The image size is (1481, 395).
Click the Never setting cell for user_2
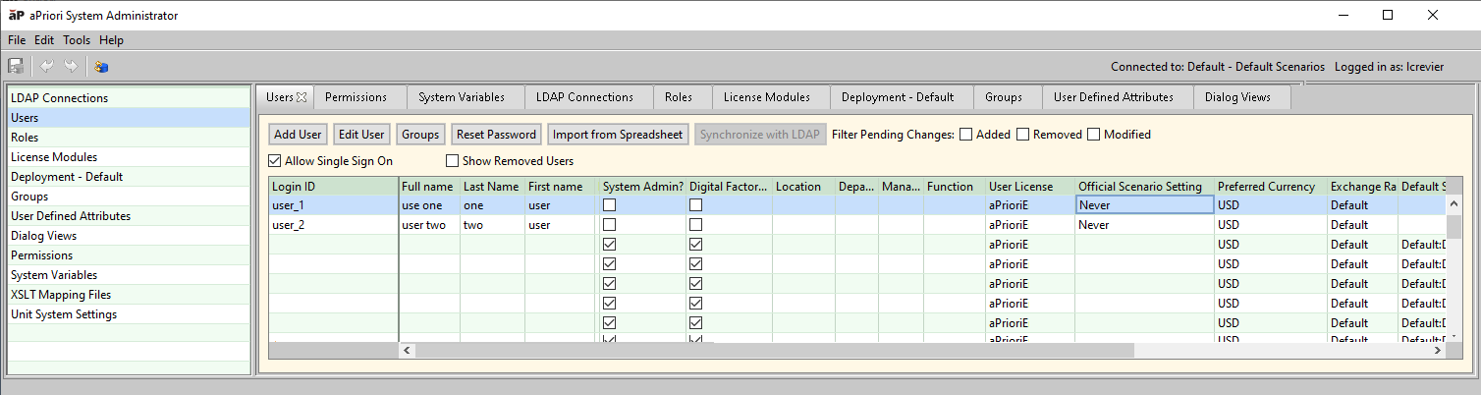click(x=1144, y=225)
